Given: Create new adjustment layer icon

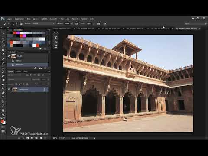Looking at the screenshot, I should [32, 138].
